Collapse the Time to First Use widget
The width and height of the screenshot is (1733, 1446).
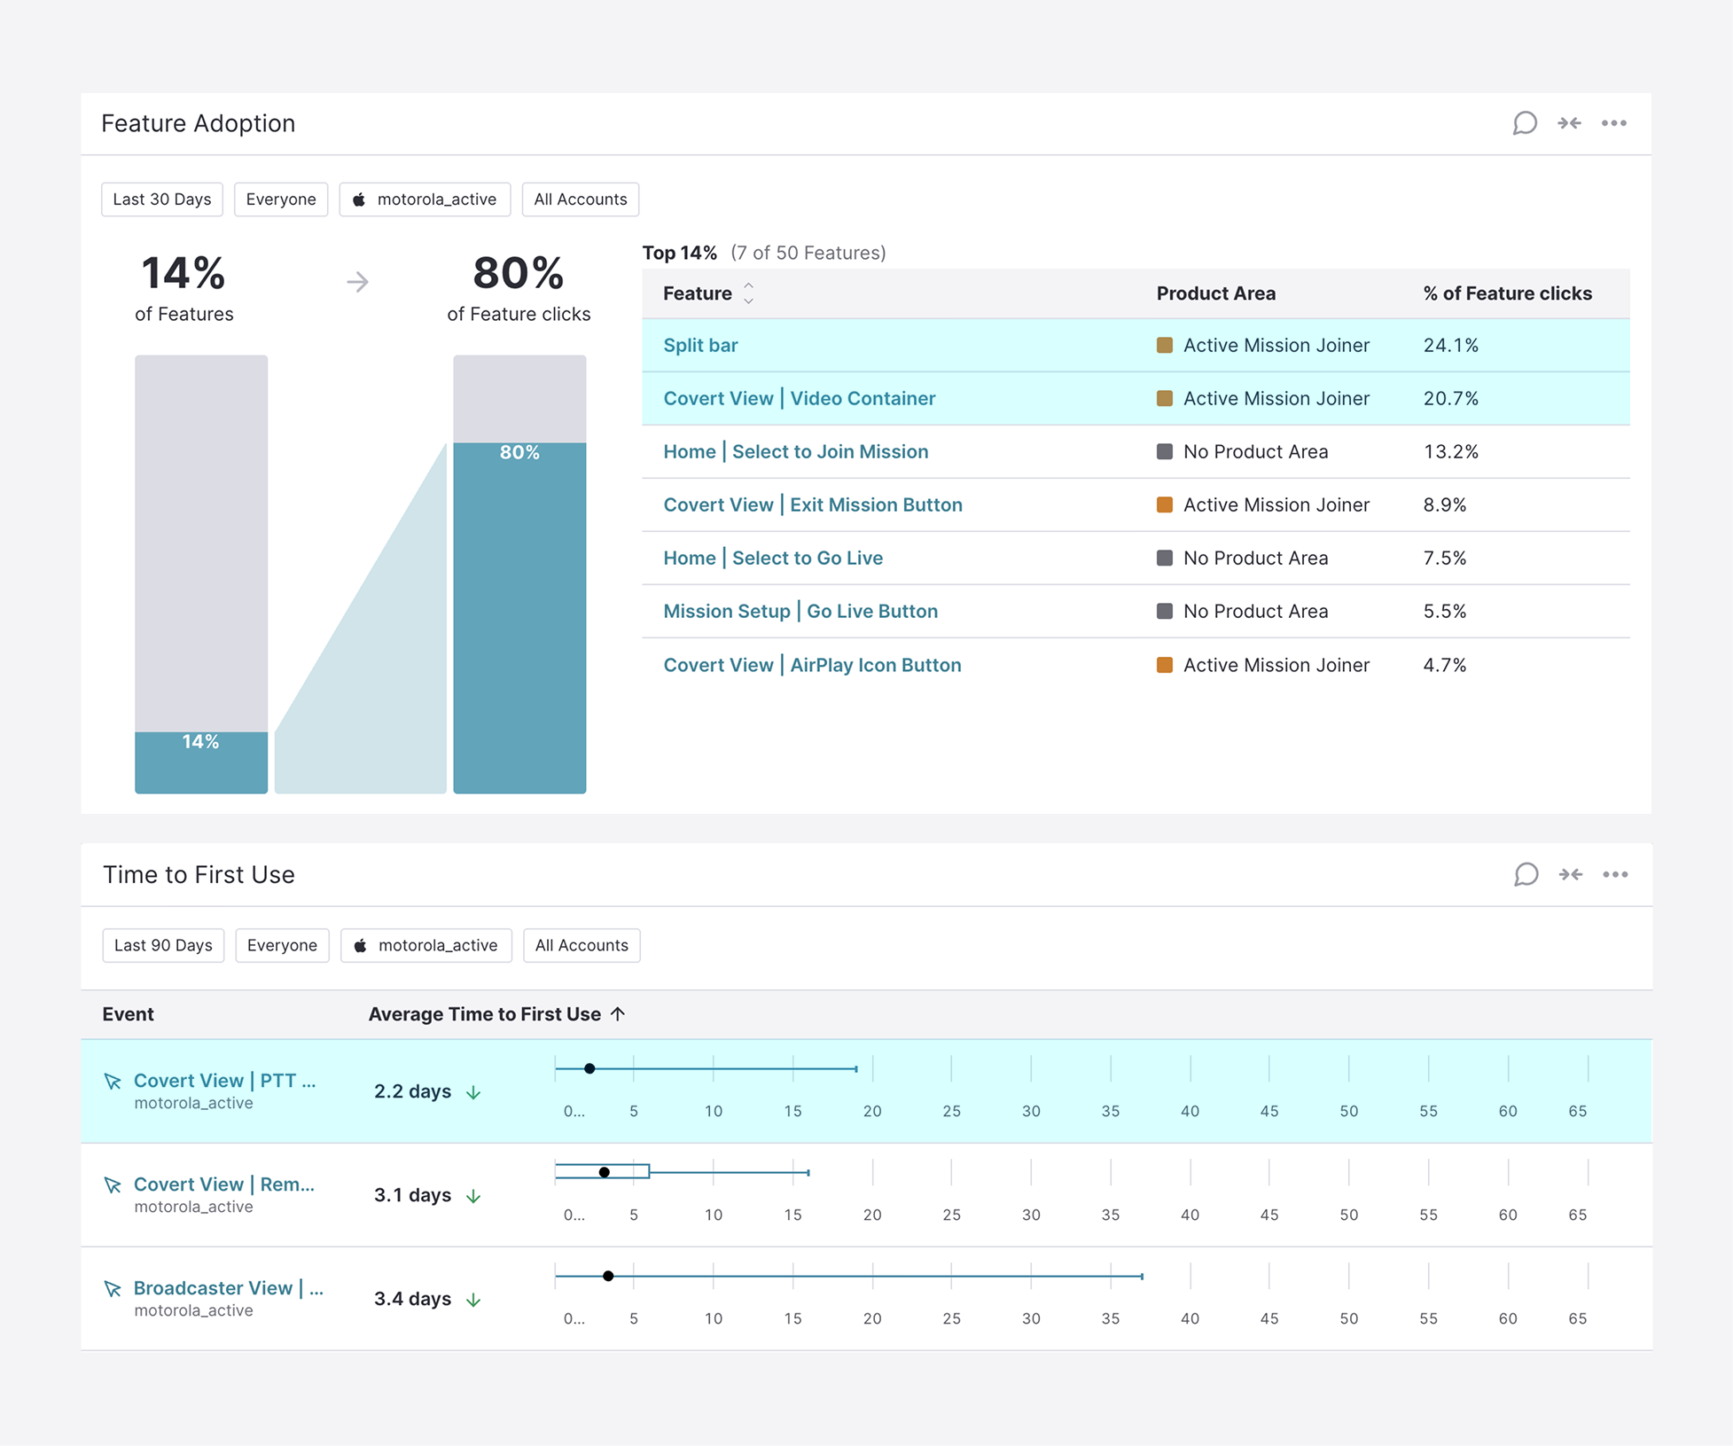coord(1570,874)
